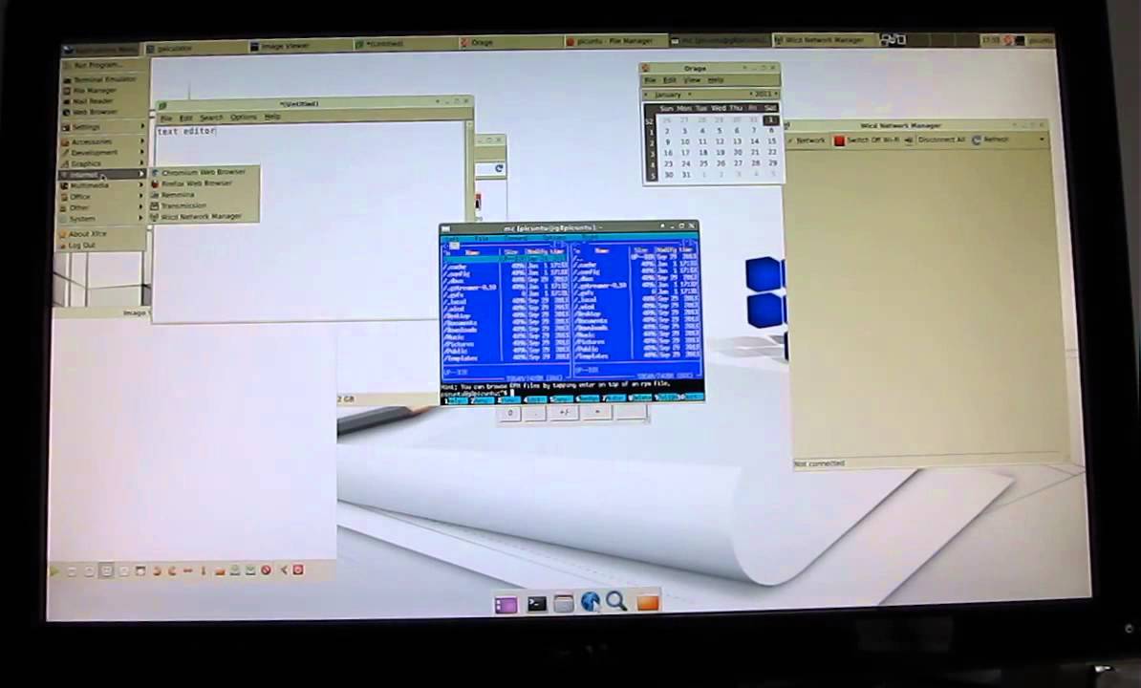Click the reload icon in browser window
This screenshot has height=688, width=1141.
(499, 169)
